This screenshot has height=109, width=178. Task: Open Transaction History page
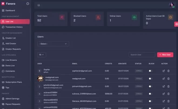point(15,27)
